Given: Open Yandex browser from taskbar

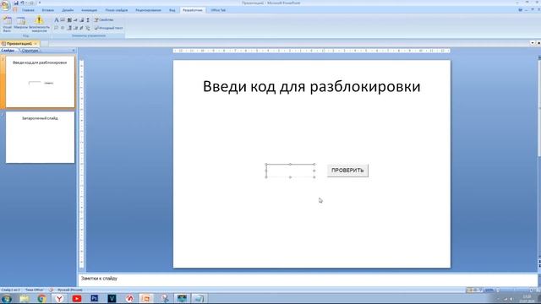Looking at the screenshot, I should tap(60, 298).
